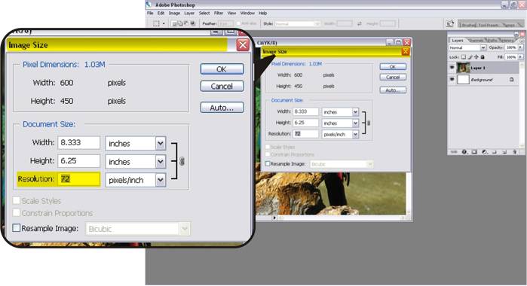This screenshot has width=527, height=286.
Task: Click the large Auto... button
Action: click(x=222, y=108)
